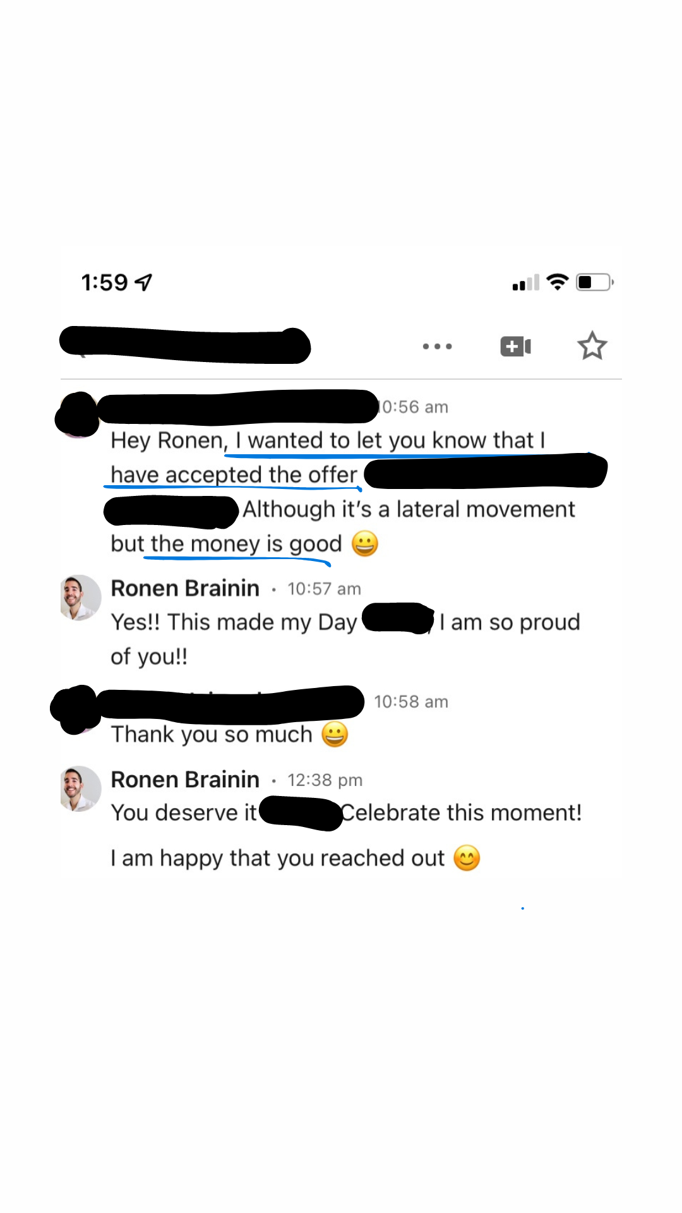This screenshot has width=682, height=1213.
Task: Tap the 12:38 pm timestamp
Action: [x=325, y=780]
